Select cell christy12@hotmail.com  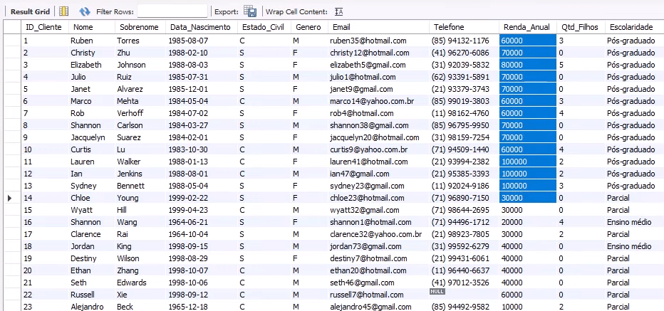coord(369,53)
